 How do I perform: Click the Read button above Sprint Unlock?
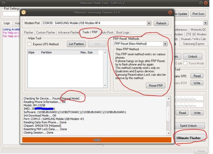click(182, 113)
